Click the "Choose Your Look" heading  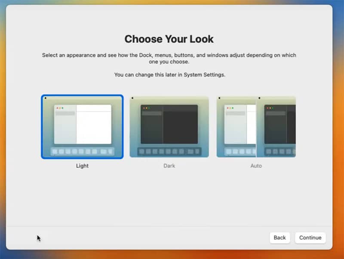169,39
